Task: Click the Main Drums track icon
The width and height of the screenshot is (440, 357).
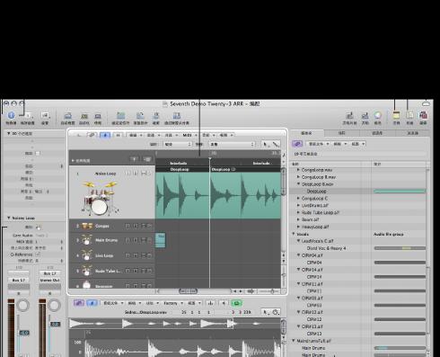Action: [x=87, y=240]
